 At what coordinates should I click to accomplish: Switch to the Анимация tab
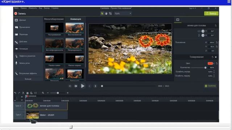coord(75,19)
